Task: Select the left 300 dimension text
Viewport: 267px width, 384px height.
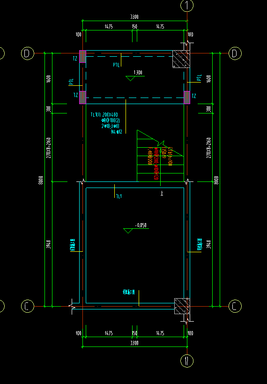Action: (x=48, y=109)
